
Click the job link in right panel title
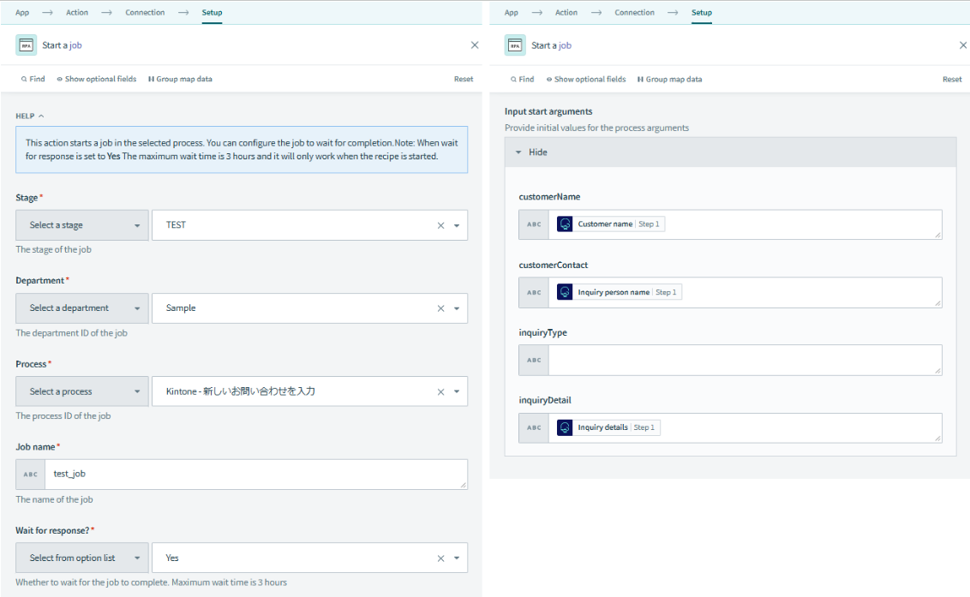coord(565,45)
